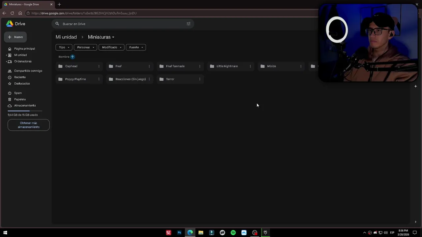Open the Little Nightmare folder
The width and height of the screenshot is (422, 237).
231,66
